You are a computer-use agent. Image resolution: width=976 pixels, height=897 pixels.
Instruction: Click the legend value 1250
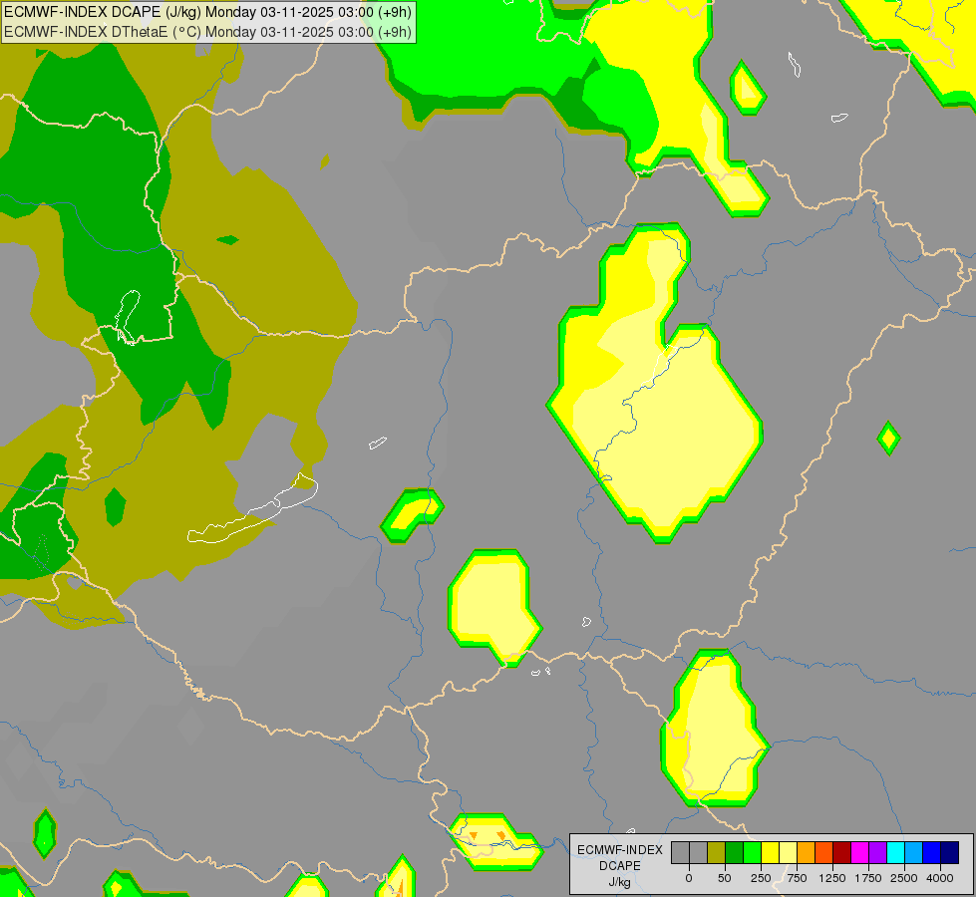pyautogui.click(x=832, y=878)
